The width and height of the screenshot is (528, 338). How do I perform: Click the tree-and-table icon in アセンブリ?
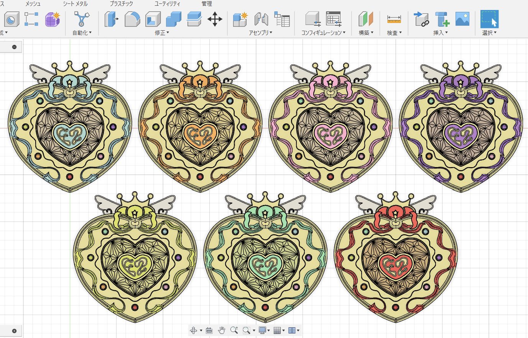[x=282, y=19]
